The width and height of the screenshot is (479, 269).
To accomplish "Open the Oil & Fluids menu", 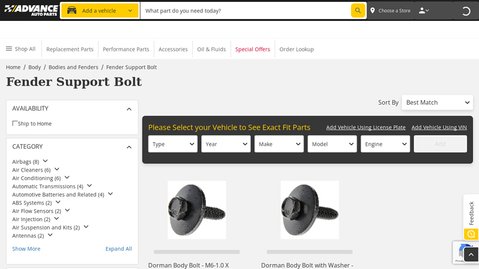I will pyautogui.click(x=211, y=49).
